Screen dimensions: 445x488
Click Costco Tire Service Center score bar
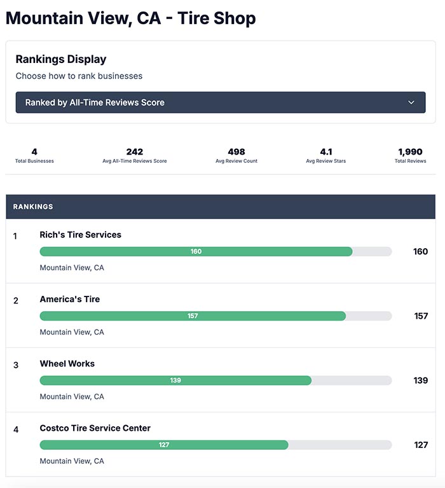tap(164, 445)
